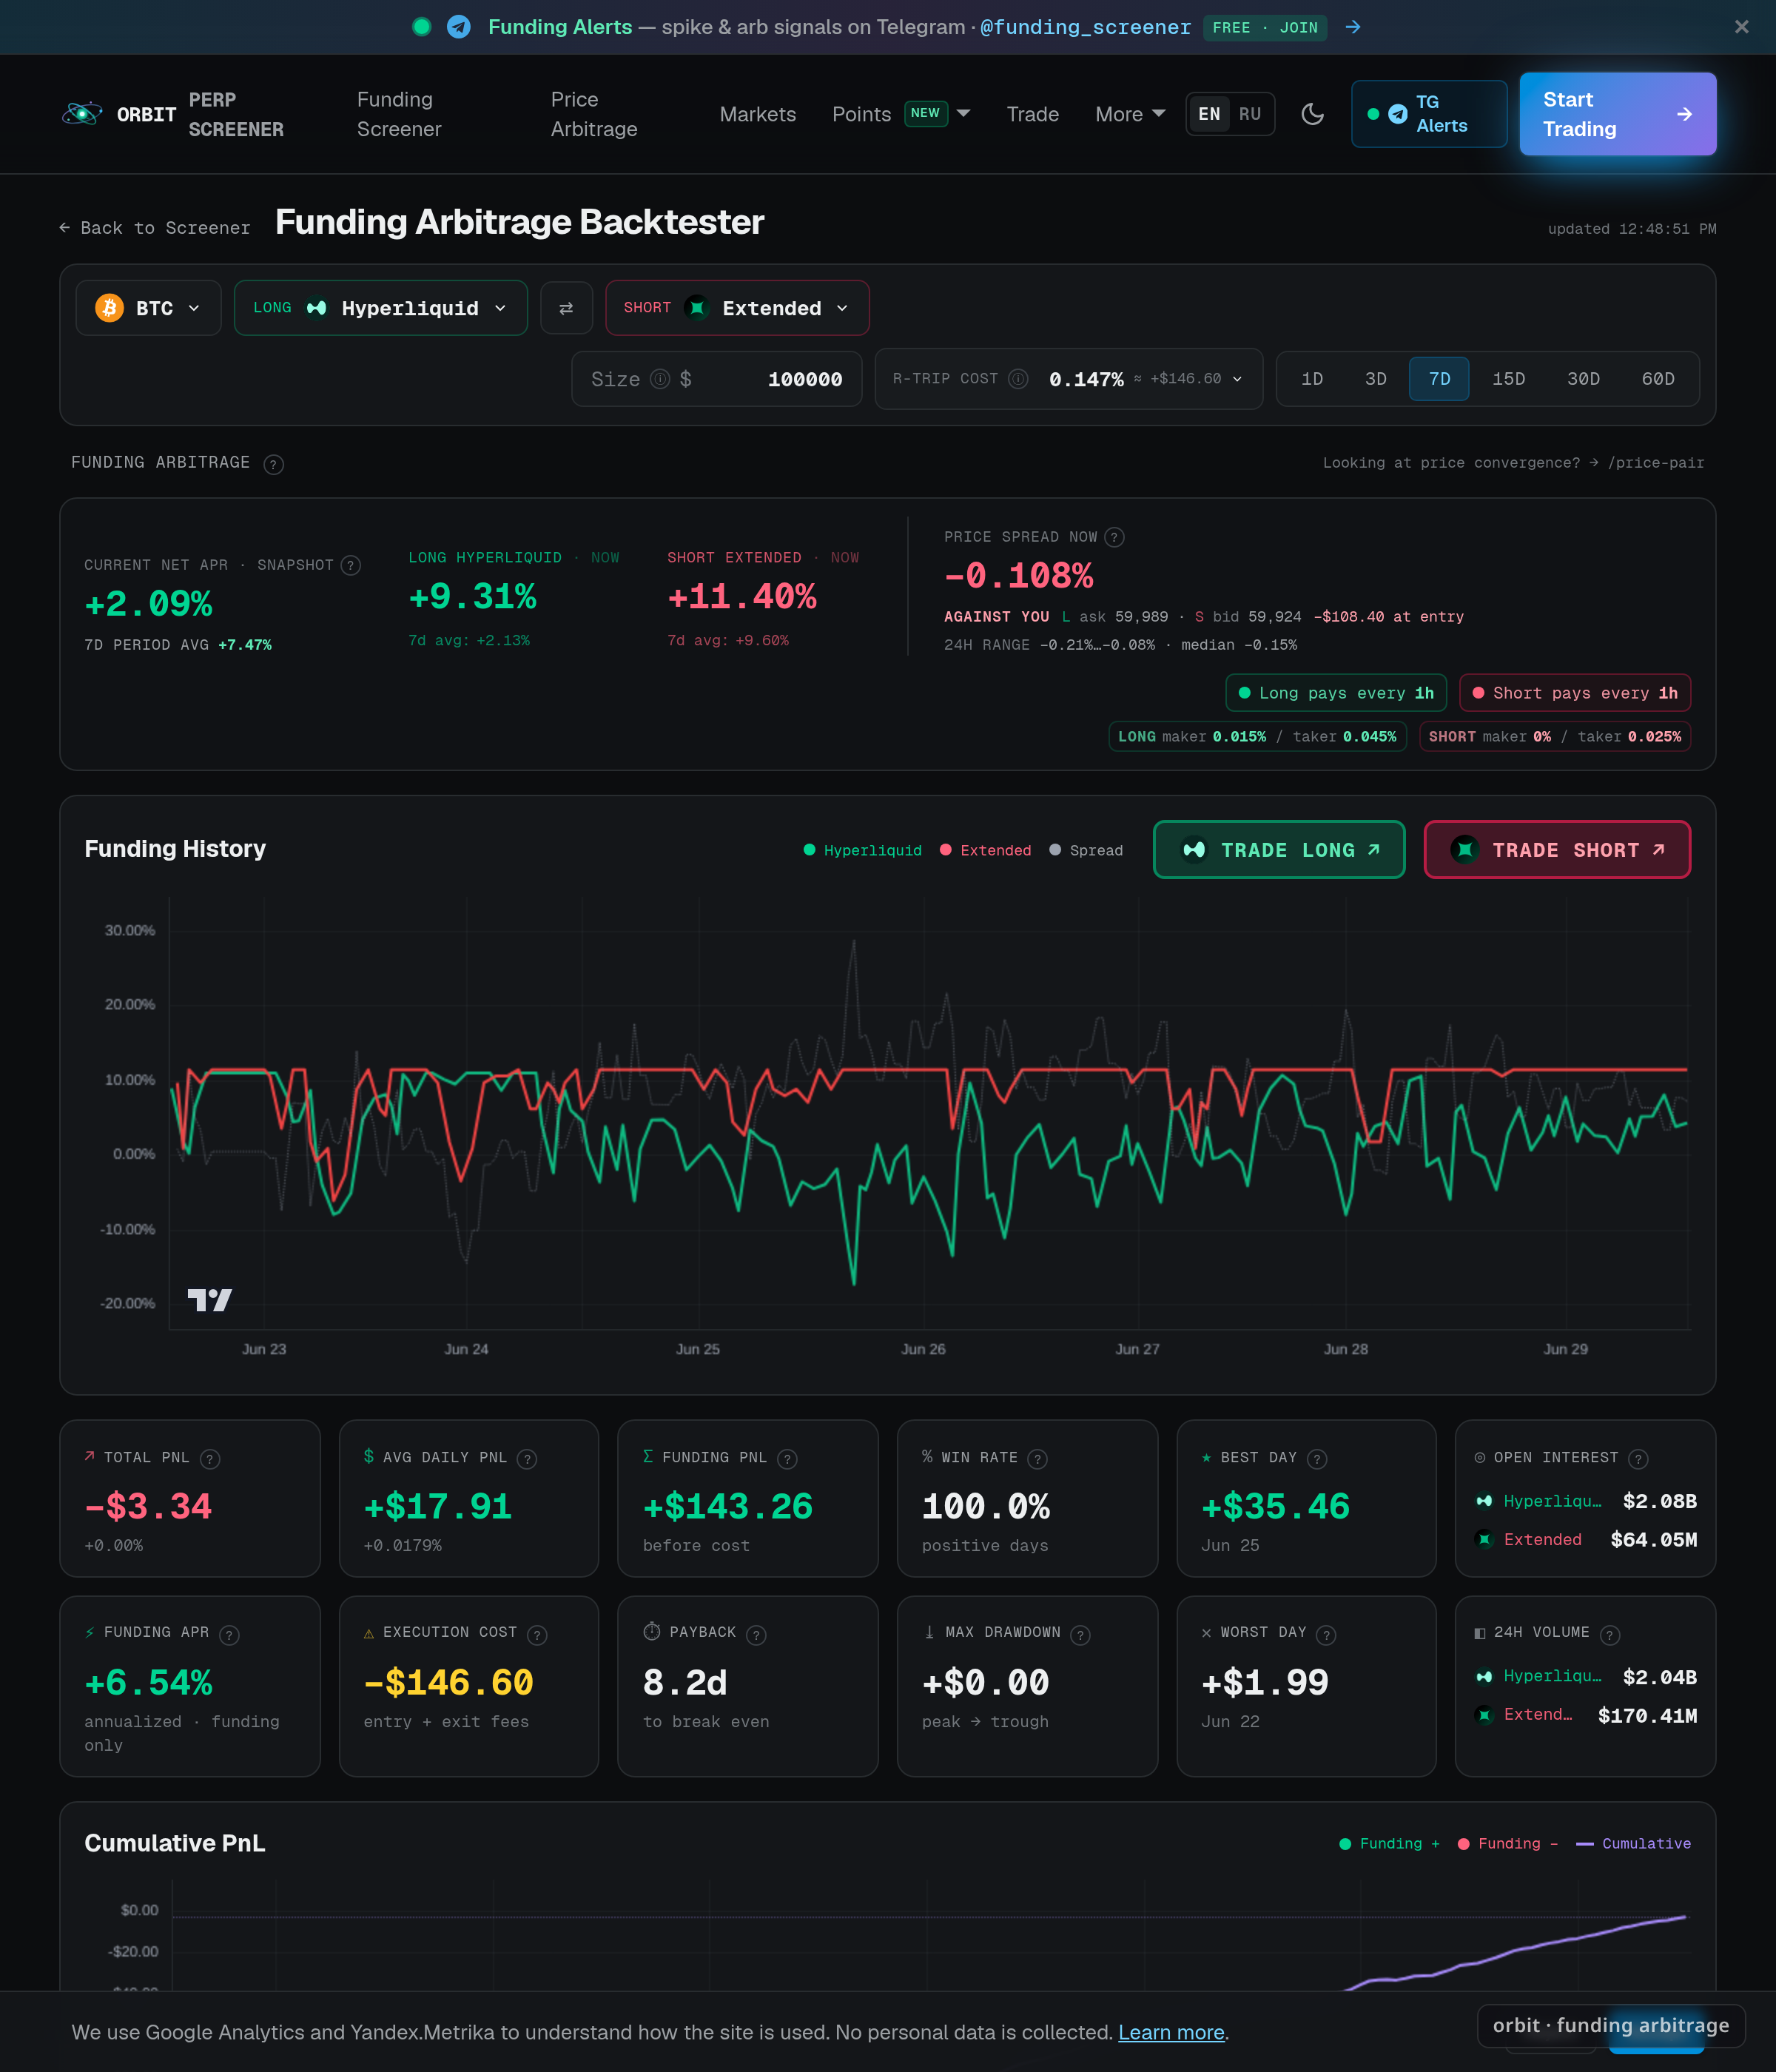
Task: Open the Points dropdown menu
Action: point(901,114)
